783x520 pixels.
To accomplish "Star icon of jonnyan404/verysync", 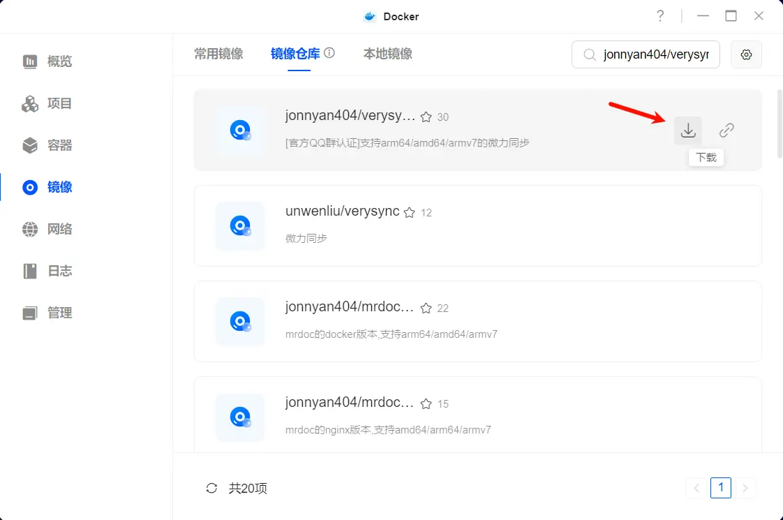I will click(426, 117).
